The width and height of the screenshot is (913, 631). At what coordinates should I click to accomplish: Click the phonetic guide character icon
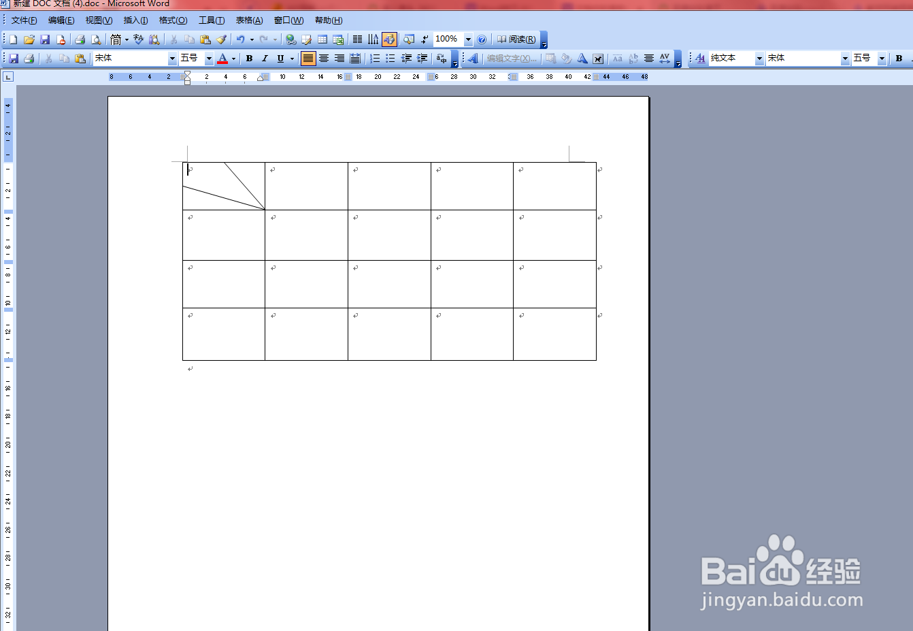tap(441, 59)
